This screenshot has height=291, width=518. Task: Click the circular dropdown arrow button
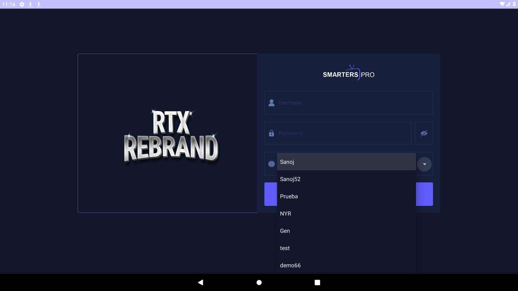(x=424, y=164)
